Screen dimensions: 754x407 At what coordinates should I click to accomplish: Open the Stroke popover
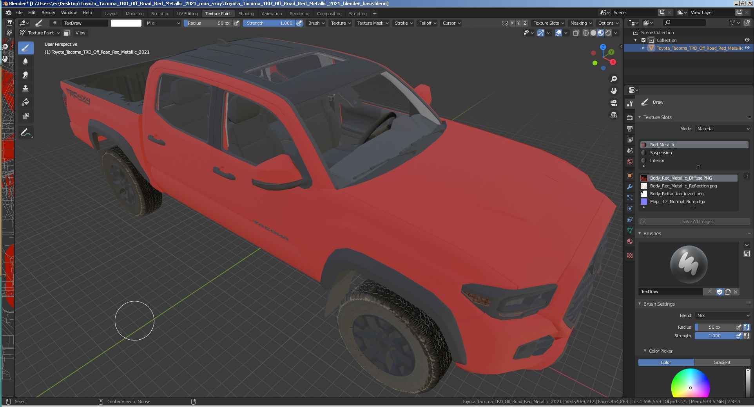[404, 23]
